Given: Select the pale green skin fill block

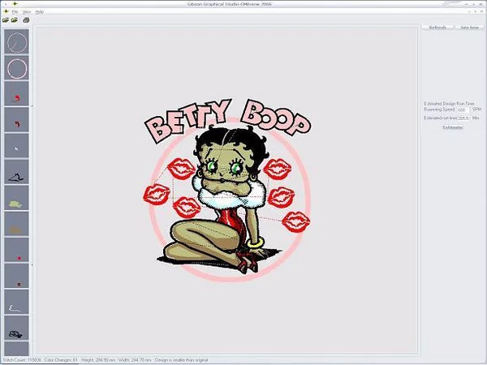Looking at the screenshot, I should click(16, 198).
